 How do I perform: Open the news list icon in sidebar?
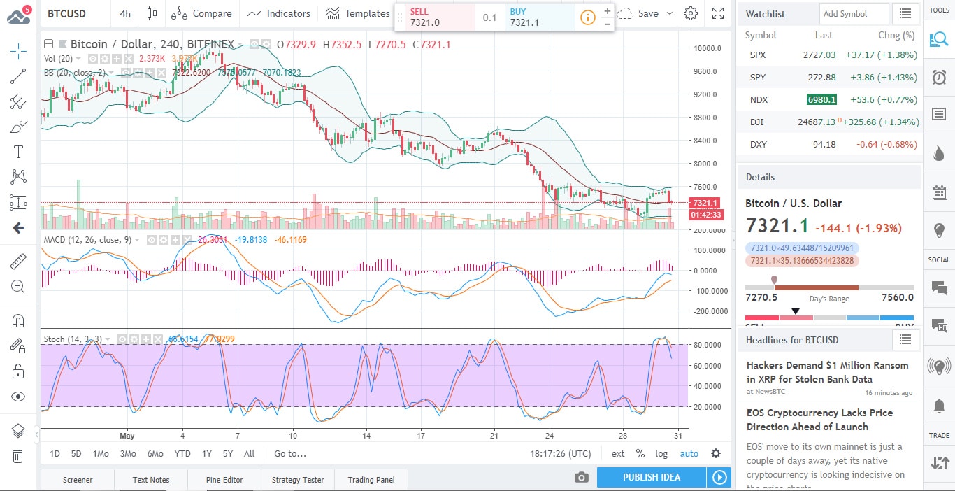(x=939, y=115)
